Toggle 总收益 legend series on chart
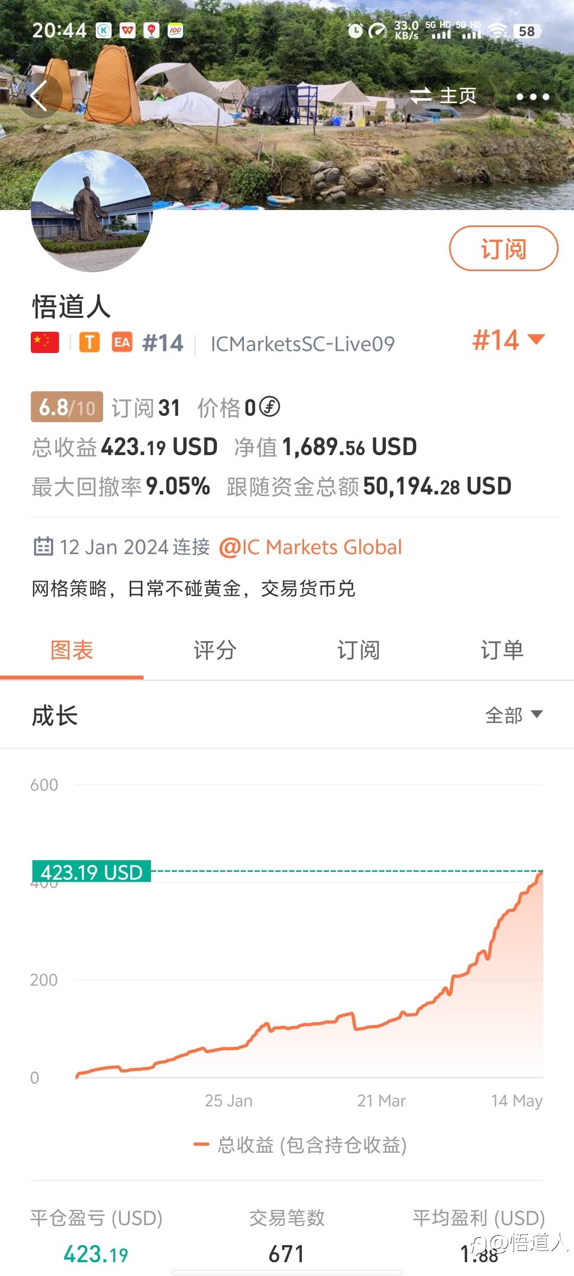574x1276 pixels. pyautogui.click(x=300, y=1145)
